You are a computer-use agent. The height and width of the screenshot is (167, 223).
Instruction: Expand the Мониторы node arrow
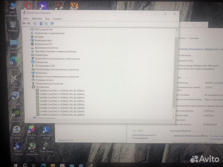pos(29,73)
